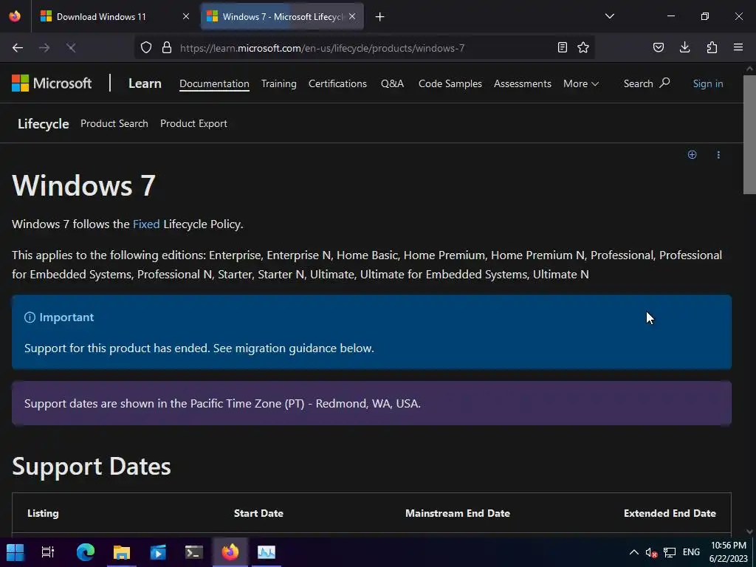Screen dimensions: 756x567
Task: Click the ENG language indicator
Action: tap(691, 552)
